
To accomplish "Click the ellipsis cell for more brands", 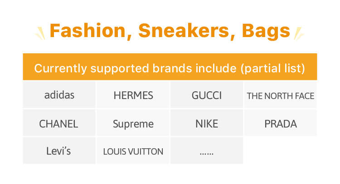I will tap(207, 151).
